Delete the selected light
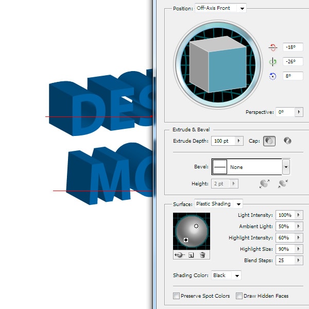 202,255
